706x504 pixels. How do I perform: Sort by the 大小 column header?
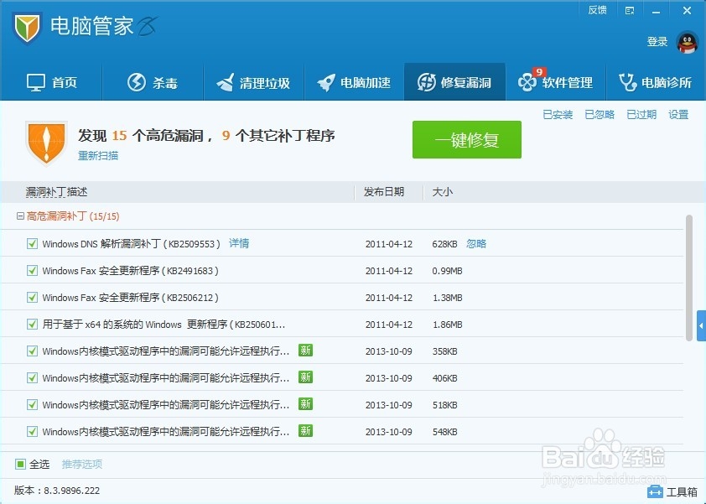(442, 192)
